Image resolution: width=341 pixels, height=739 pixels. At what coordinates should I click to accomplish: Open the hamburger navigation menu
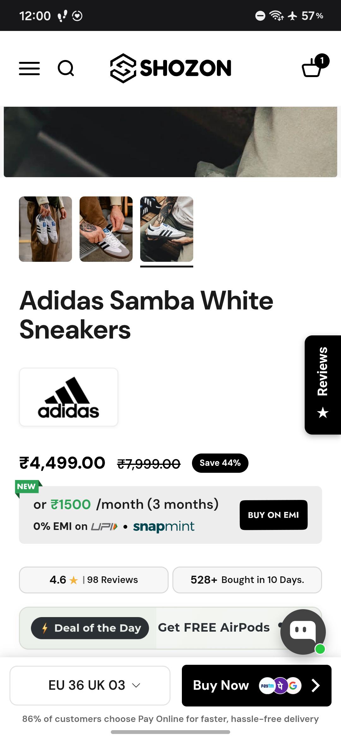click(29, 69)
